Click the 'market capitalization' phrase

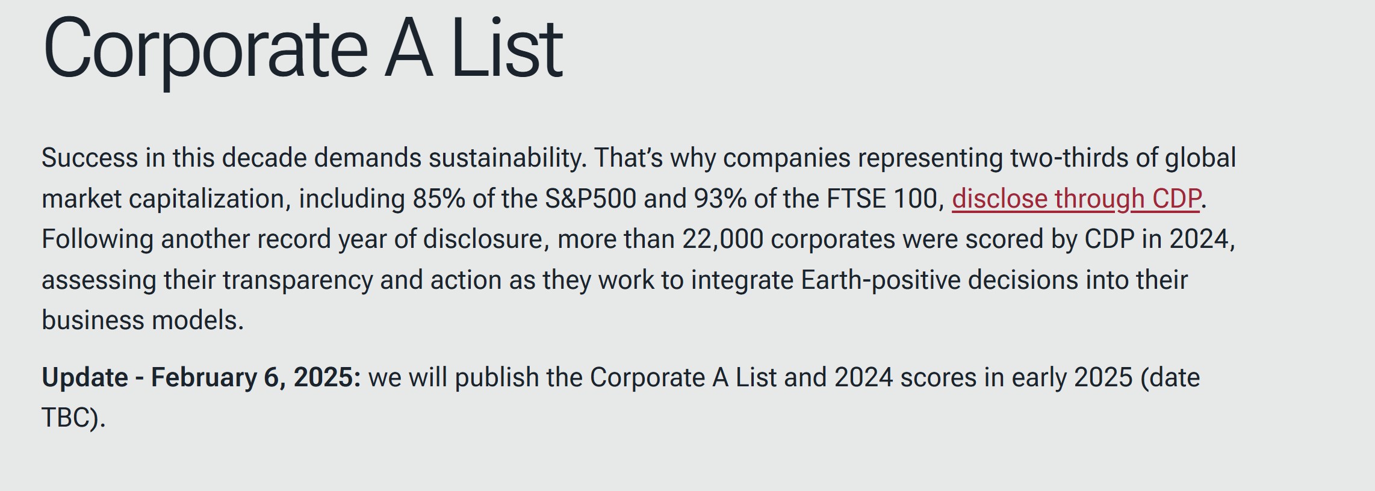tap(166, 199)
